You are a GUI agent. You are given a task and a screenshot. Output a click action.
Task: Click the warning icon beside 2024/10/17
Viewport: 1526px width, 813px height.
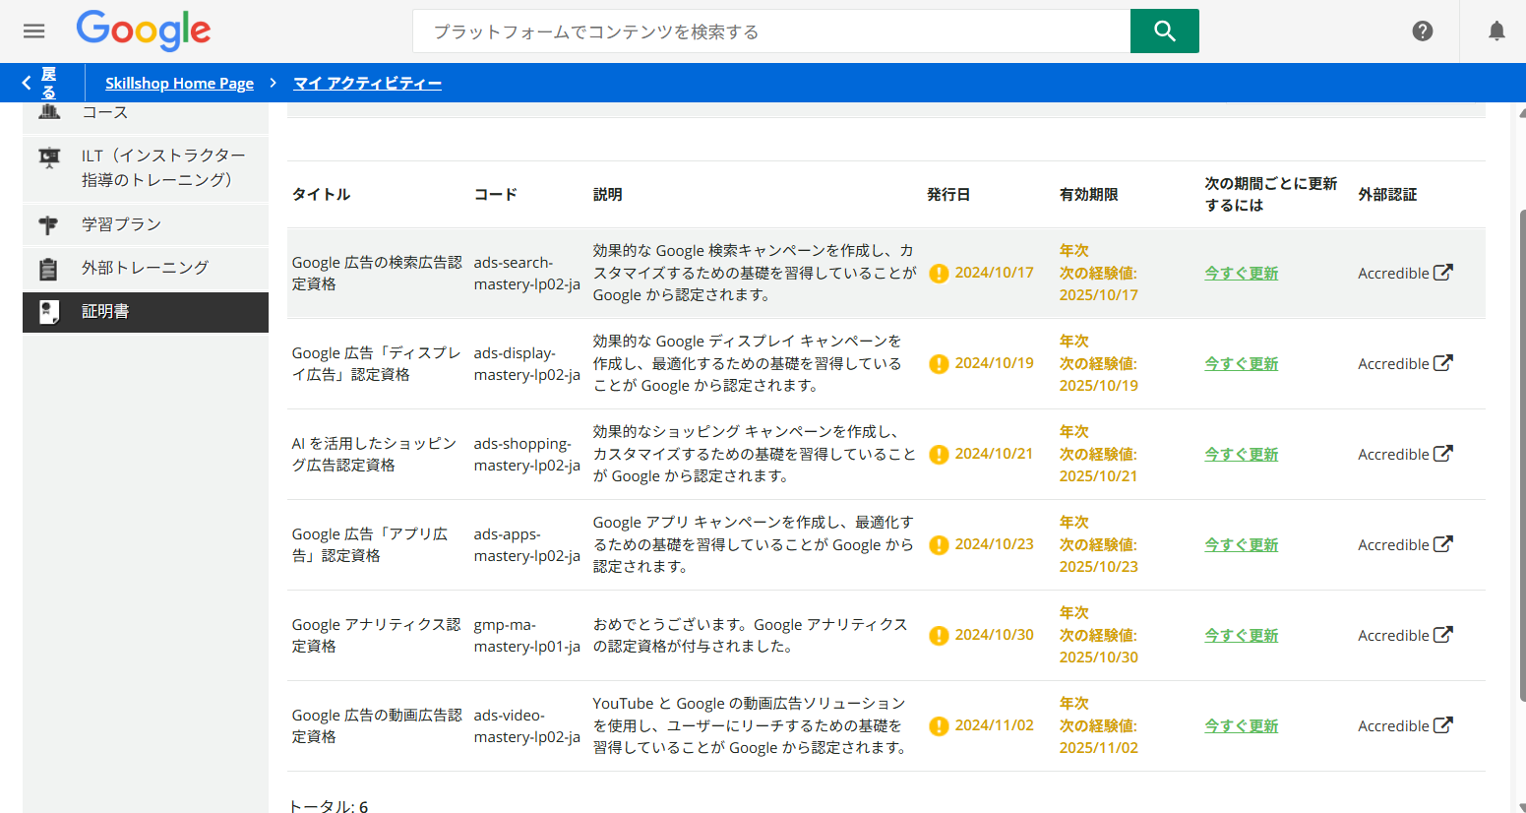(939, 273)
